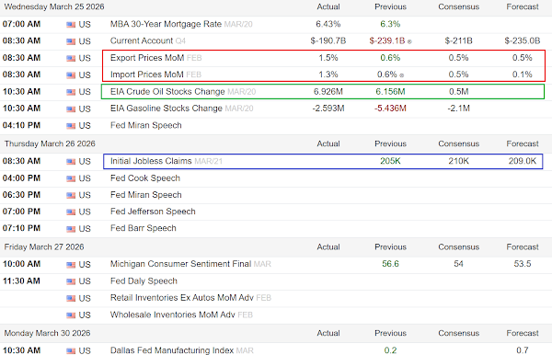Open Retail Inventories Ex Autos MoM Adv
Screen dimensions: 552x355
tap(181, 298)
